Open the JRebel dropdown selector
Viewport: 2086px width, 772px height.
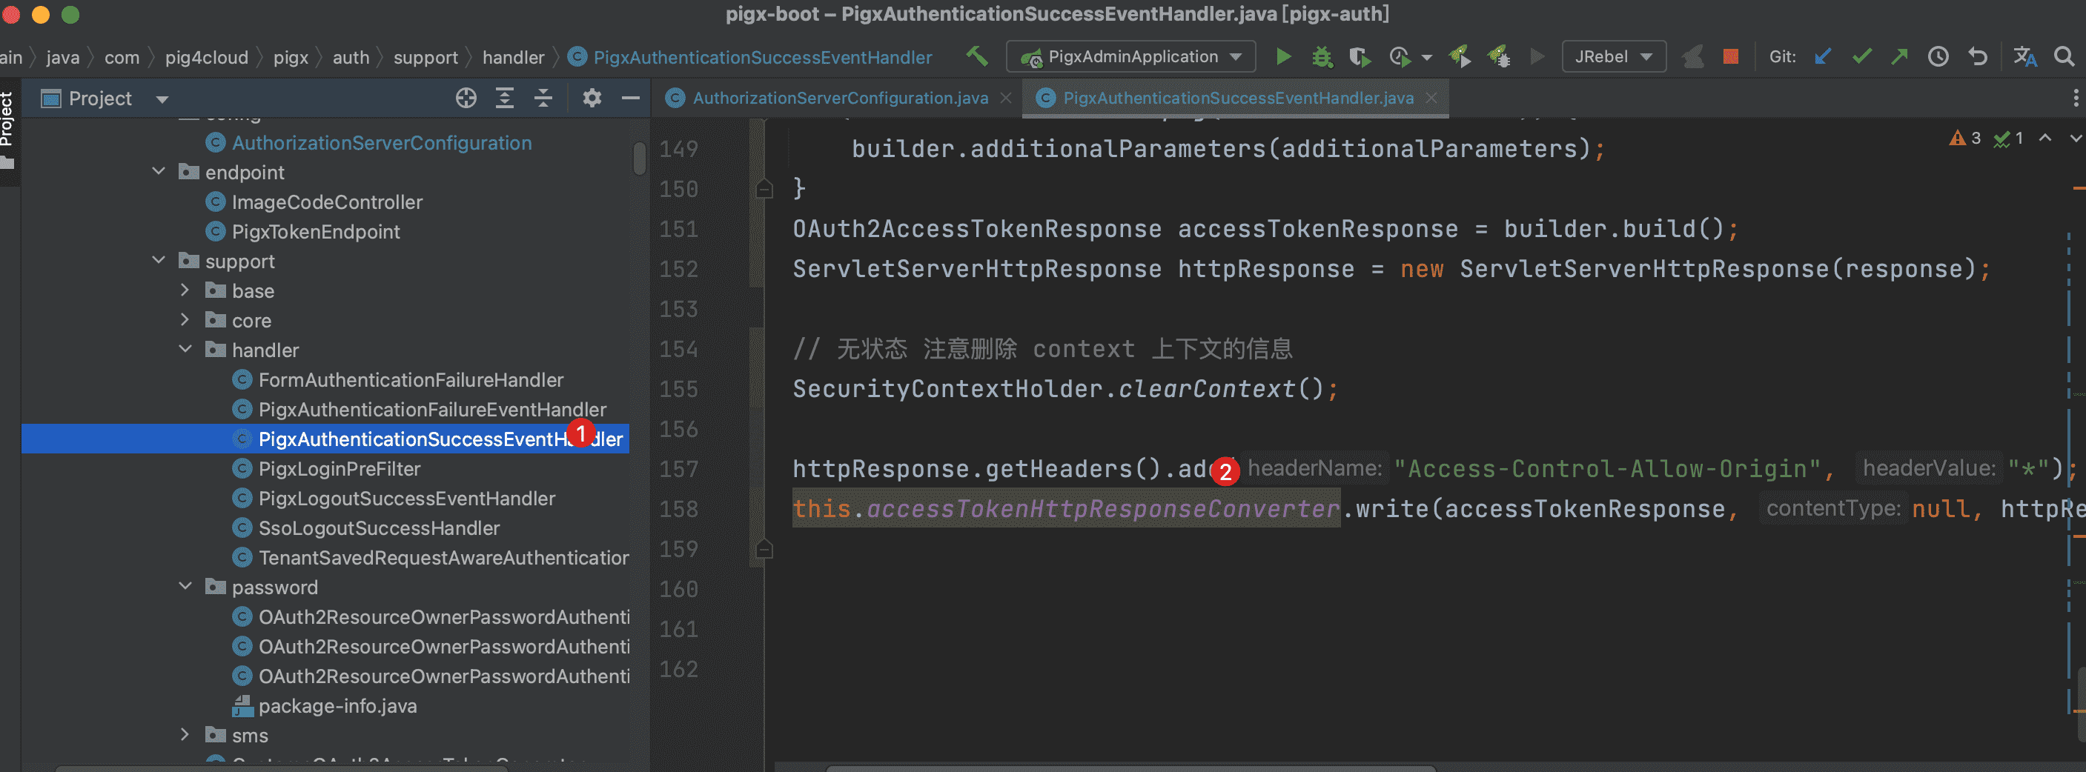pos(1613,56)
